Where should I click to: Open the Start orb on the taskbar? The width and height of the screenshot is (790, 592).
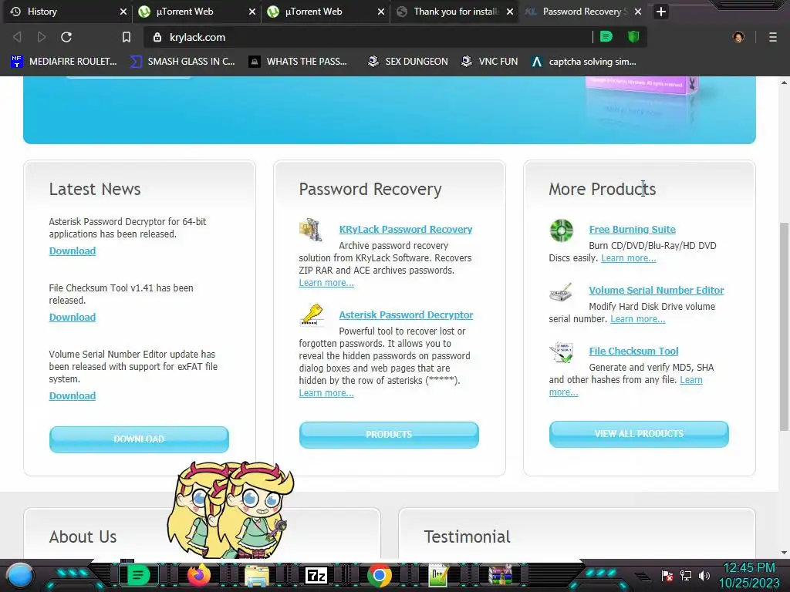click(20, 576)
